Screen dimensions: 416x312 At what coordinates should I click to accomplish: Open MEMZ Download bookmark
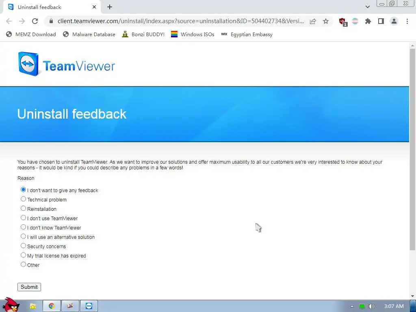[31, 34]
